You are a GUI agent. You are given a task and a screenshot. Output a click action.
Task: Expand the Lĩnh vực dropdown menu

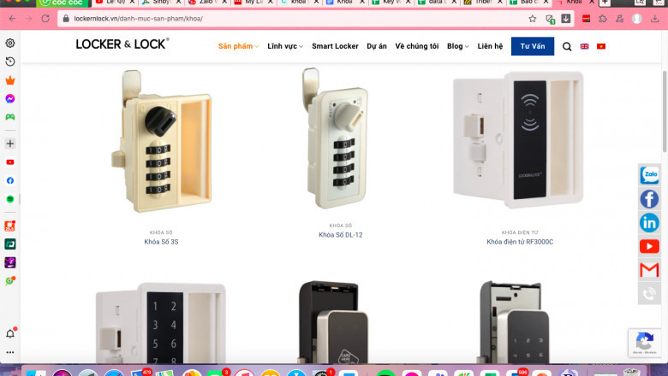285,46
